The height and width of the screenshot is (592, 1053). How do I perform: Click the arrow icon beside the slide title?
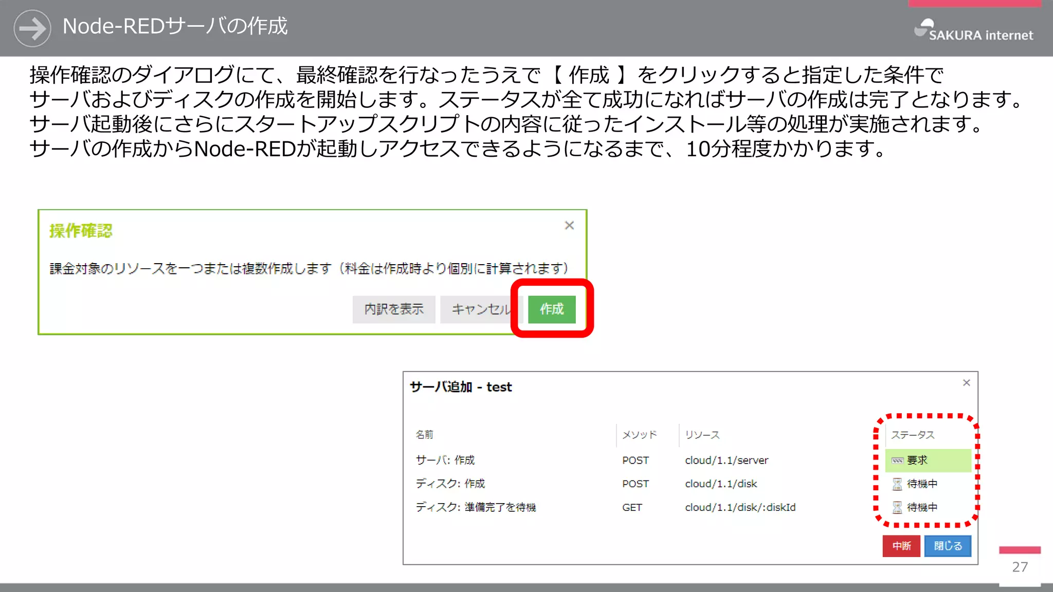coord(32,28)
